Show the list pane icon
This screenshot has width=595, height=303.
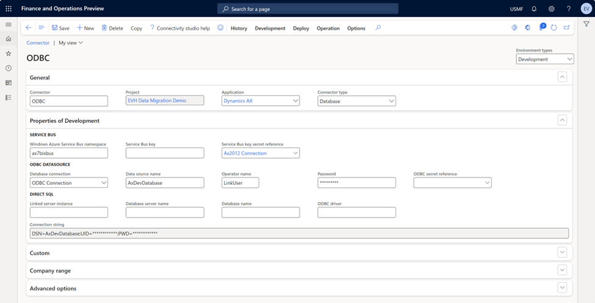tap(41, 28)
